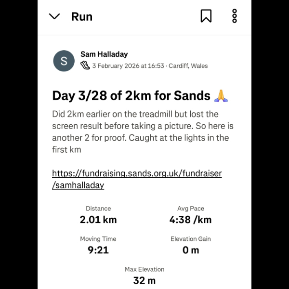Tap Sam Halladay's profile avatar
This screenshot has width=289, height=289.
[x=64, y=61]
